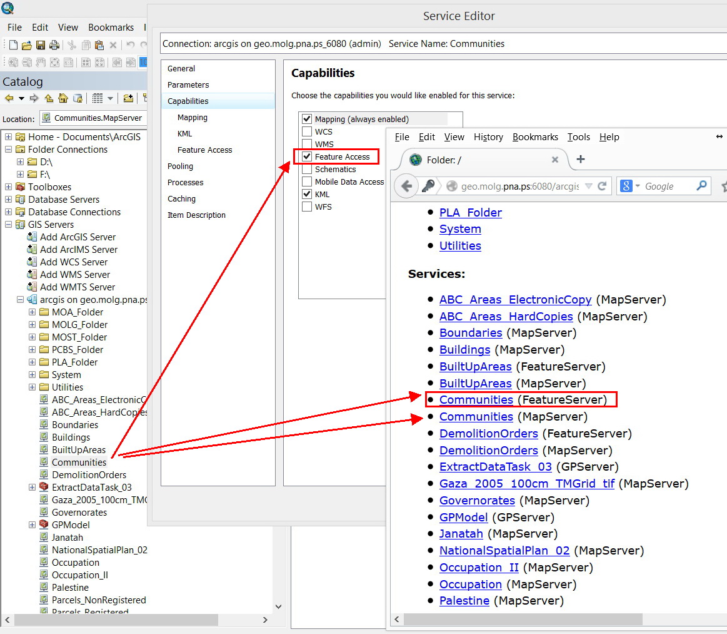Click the Catalog Forward arrow icon
This screenshot has height=634, width=727.
pos(34,98)
